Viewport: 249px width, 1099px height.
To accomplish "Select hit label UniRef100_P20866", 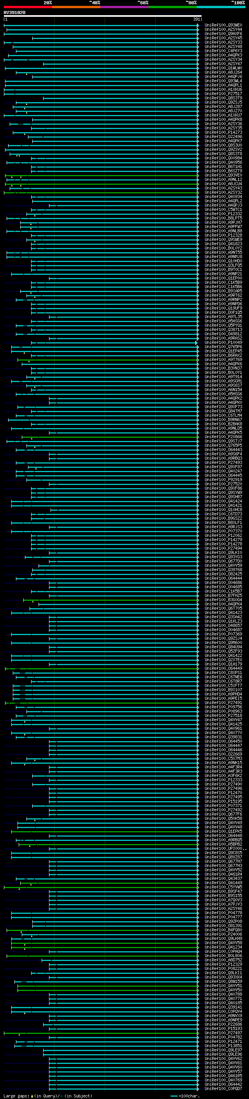I will (x=223, y=437).
